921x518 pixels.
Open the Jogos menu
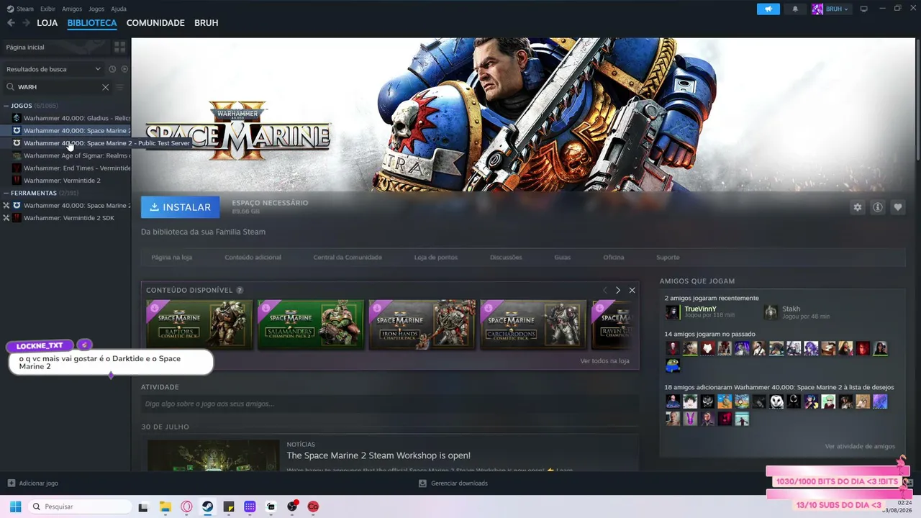pyautogui.click(x=96, y=9)
